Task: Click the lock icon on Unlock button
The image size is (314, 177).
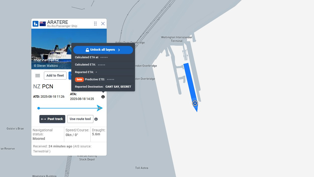Action: click(87, 50)
